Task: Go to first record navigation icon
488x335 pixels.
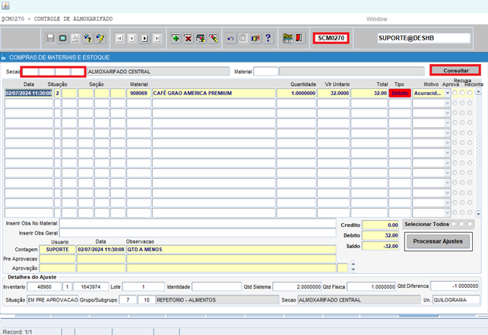Action: 120,38
